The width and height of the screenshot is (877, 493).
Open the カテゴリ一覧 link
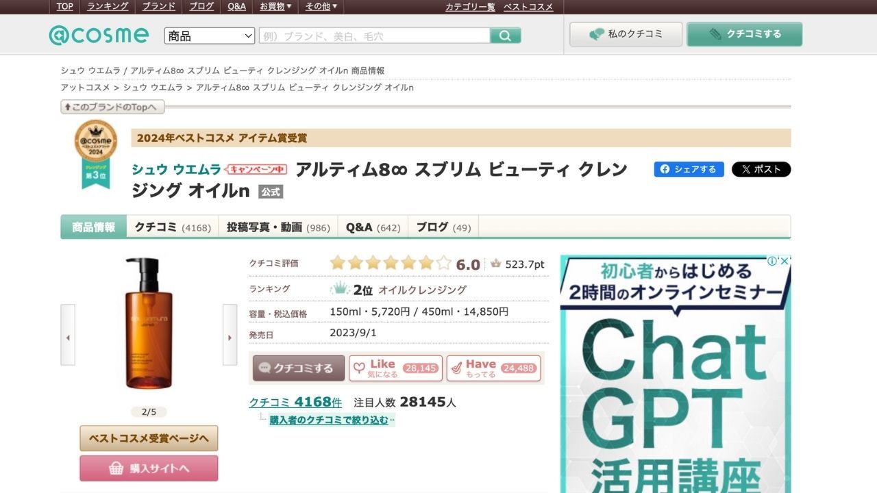tap(470, 7)
